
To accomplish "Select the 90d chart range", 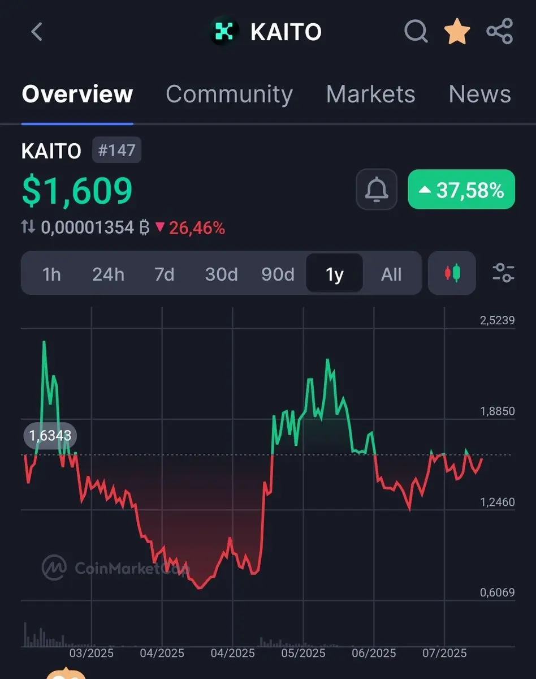I will coord(278,274).
